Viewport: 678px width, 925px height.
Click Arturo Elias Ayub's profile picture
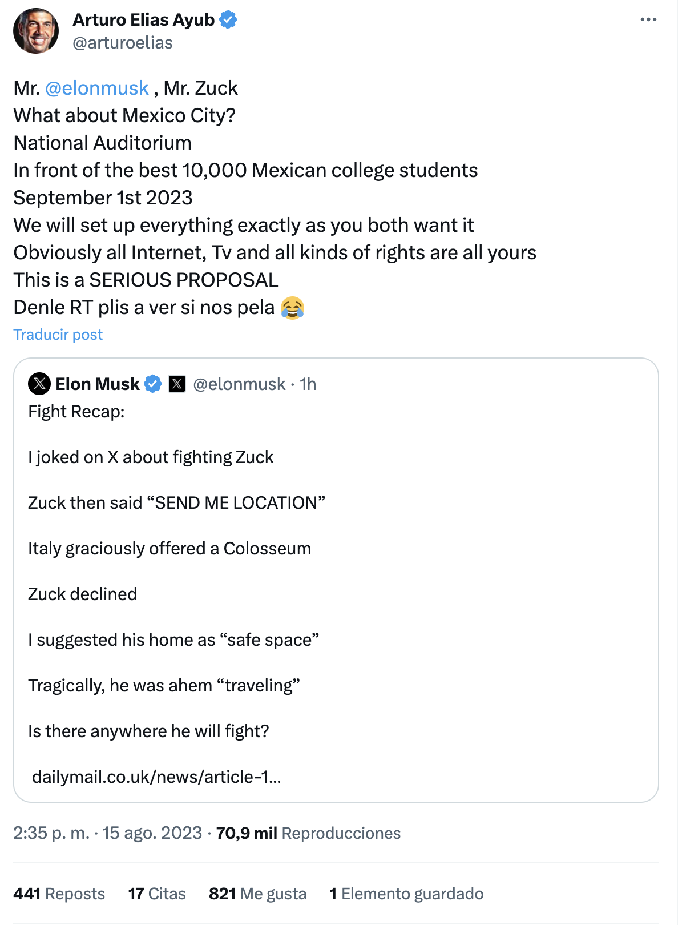(36, 31)
